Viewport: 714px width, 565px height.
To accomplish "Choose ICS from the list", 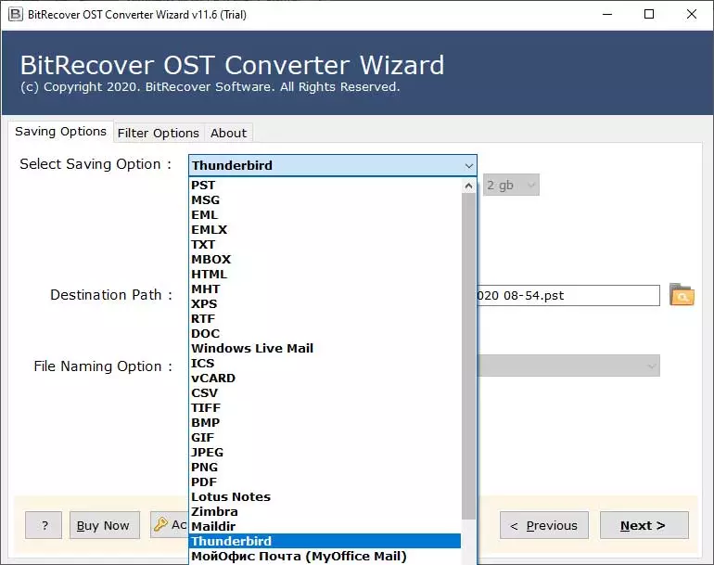I will (325, 363).
